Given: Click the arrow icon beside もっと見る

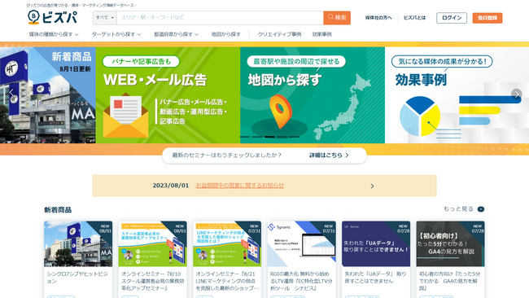Looking at the screenshot, I should tap(481, 209).
